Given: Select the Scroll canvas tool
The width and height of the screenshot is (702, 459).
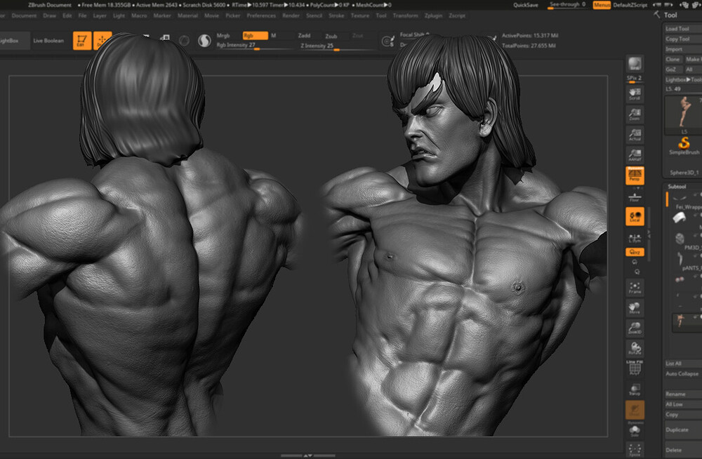Looking at the screenshot, I should point(635,93).
